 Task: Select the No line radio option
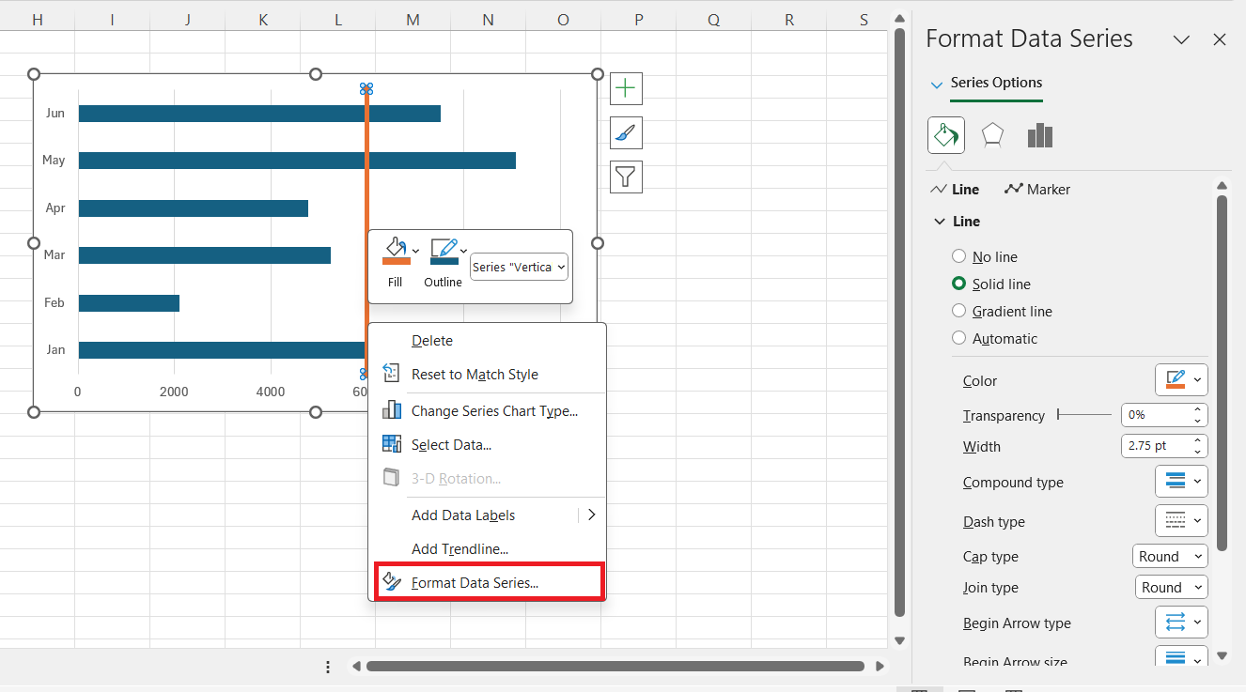[958, 256]
